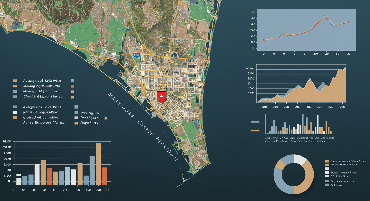Click the Days Sorect legend label
Image resolution: width=370 pixels, height=201 pixels.
[90, 123]
